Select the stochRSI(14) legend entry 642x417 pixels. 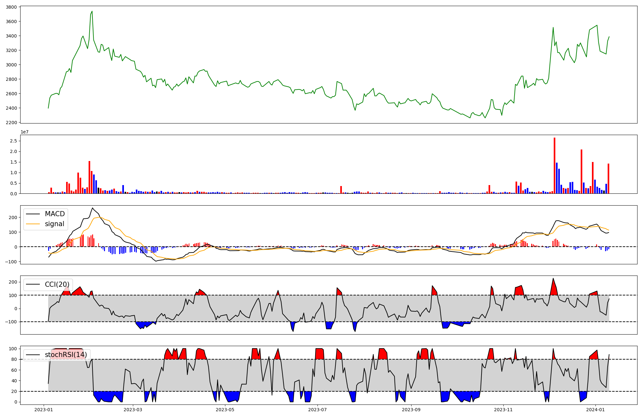tap(66, 355)
